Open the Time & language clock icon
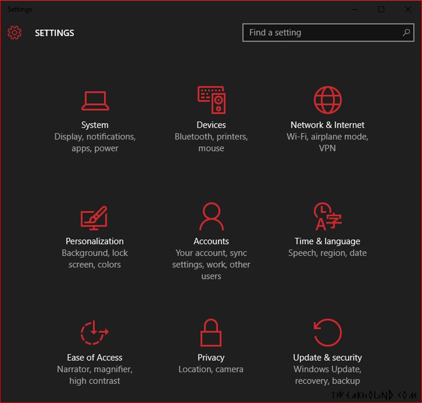 327,216
